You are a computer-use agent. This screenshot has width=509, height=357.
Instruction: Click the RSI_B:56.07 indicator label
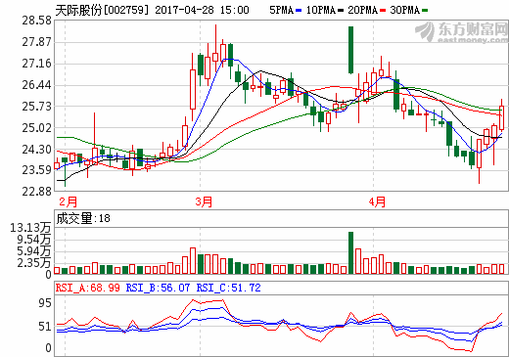(x=158, y=288)
